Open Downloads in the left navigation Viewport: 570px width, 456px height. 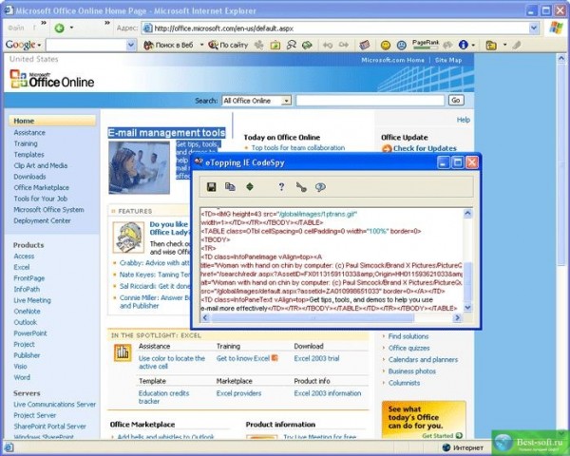[29, 177]
